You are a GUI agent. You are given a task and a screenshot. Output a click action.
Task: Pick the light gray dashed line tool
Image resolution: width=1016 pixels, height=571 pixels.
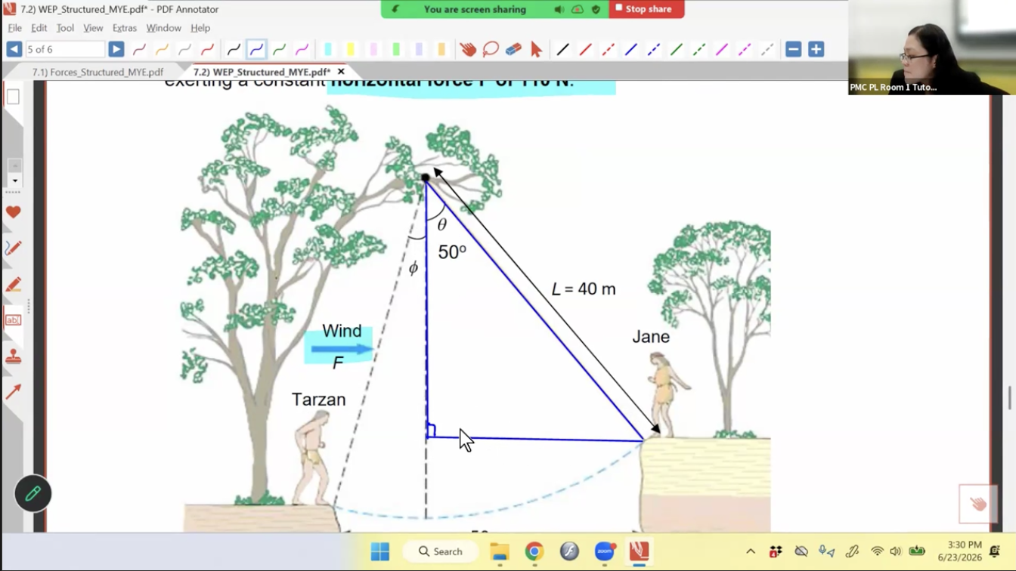[x=767, y=49]
